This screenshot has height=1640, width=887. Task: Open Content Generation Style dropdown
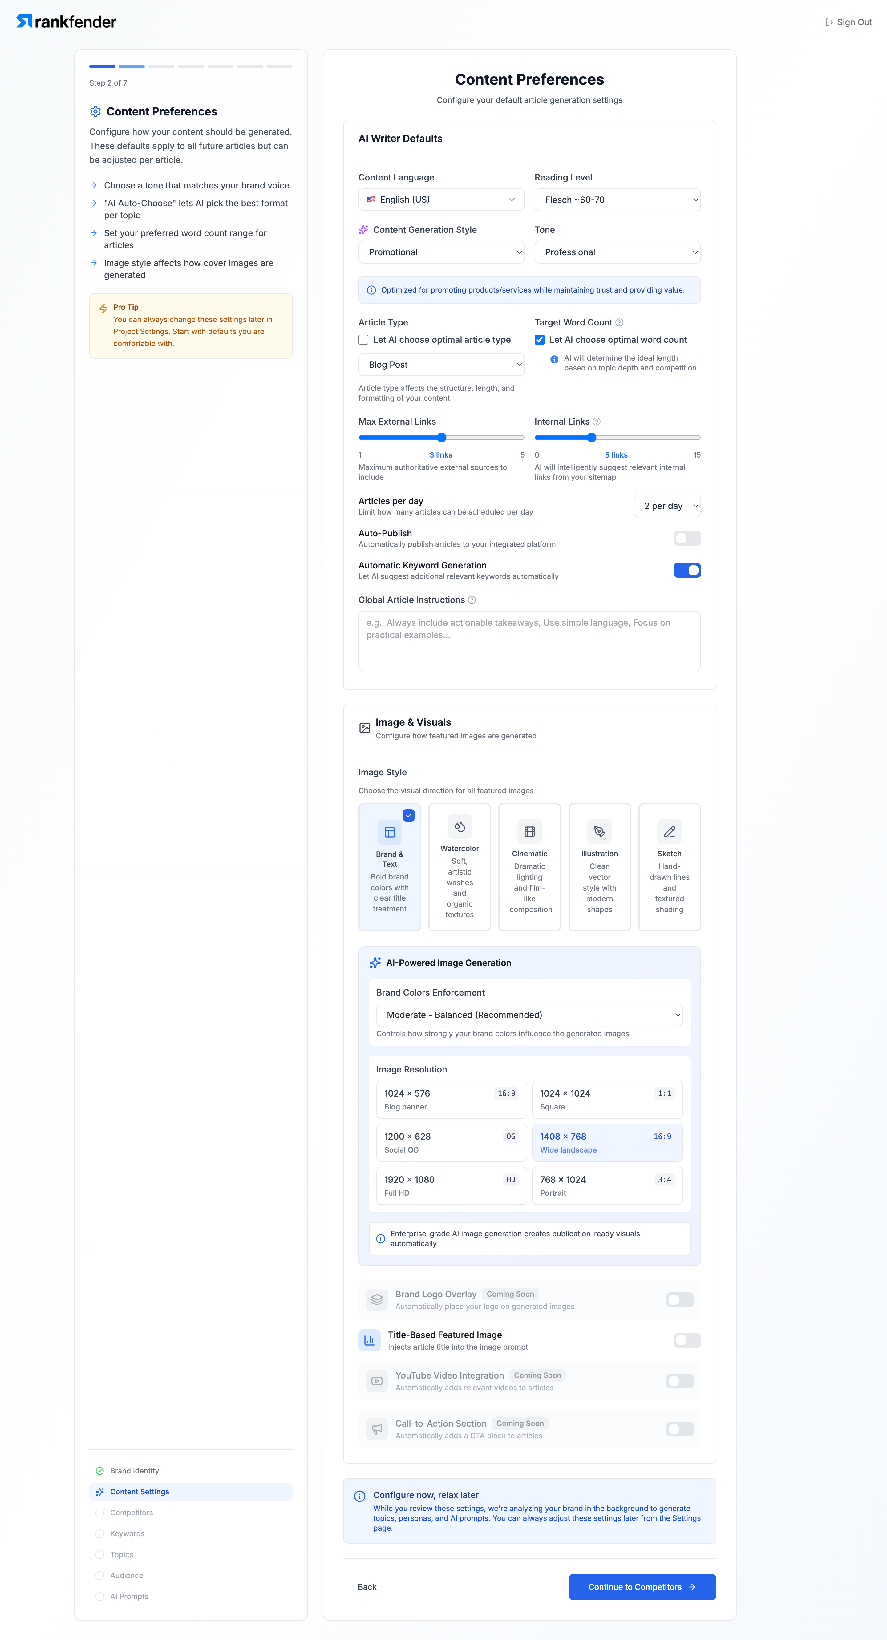(x=441, y=252)
